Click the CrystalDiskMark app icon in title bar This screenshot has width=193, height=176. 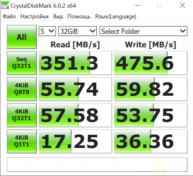pyautogui.click(x=5, y=5)
